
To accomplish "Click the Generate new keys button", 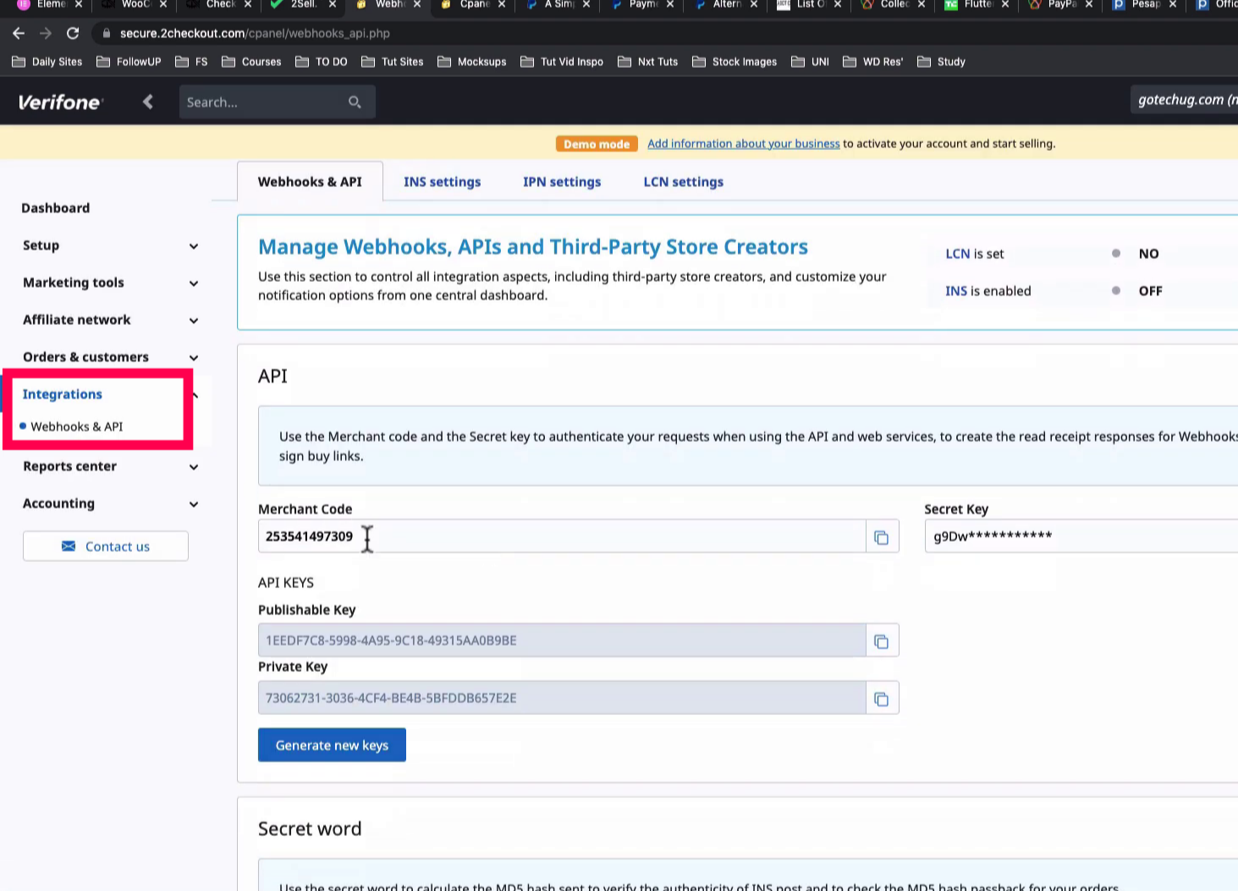I will point(332,745).
